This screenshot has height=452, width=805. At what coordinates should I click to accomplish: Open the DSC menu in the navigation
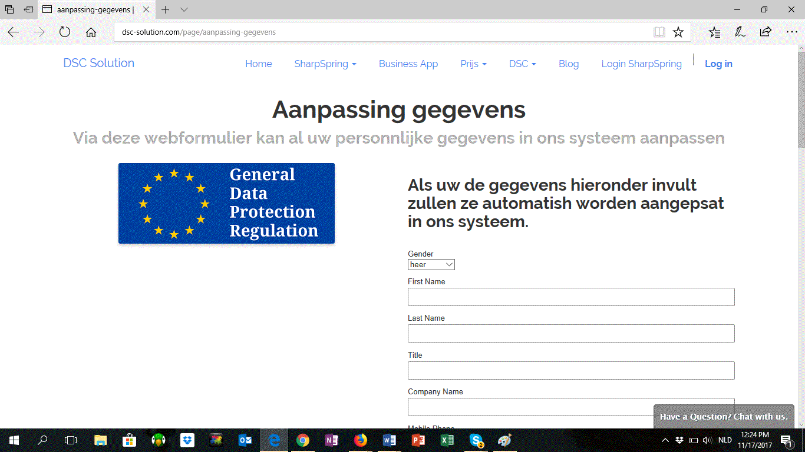(522, 64)
